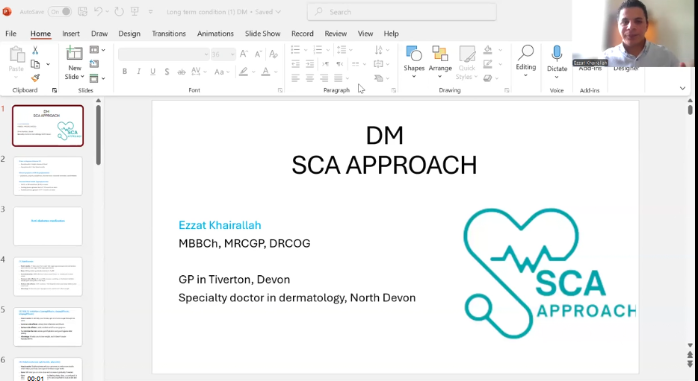Viewport: 698px width, 381px height.
Task: Click the Undo arrow icon
Action: point(99,12)
